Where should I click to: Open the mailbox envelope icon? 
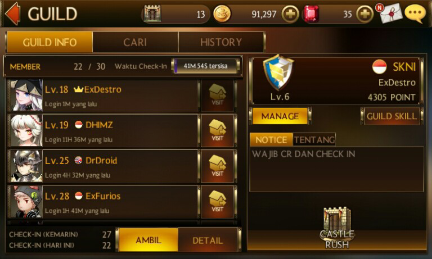tap(390, 13)
